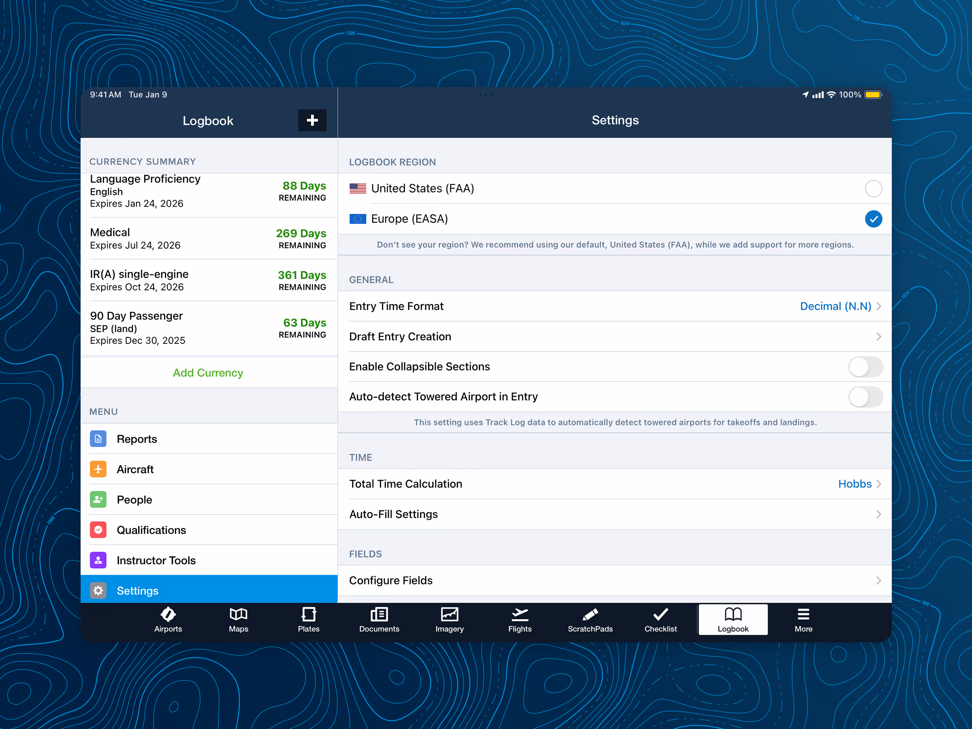Add a new logbook entry with plus button
The width and height of the screenshot is (972, 729).
point(312,120)
